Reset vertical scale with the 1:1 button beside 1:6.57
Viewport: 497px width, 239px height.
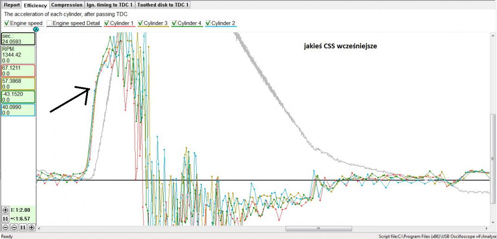tap(5, 219)
